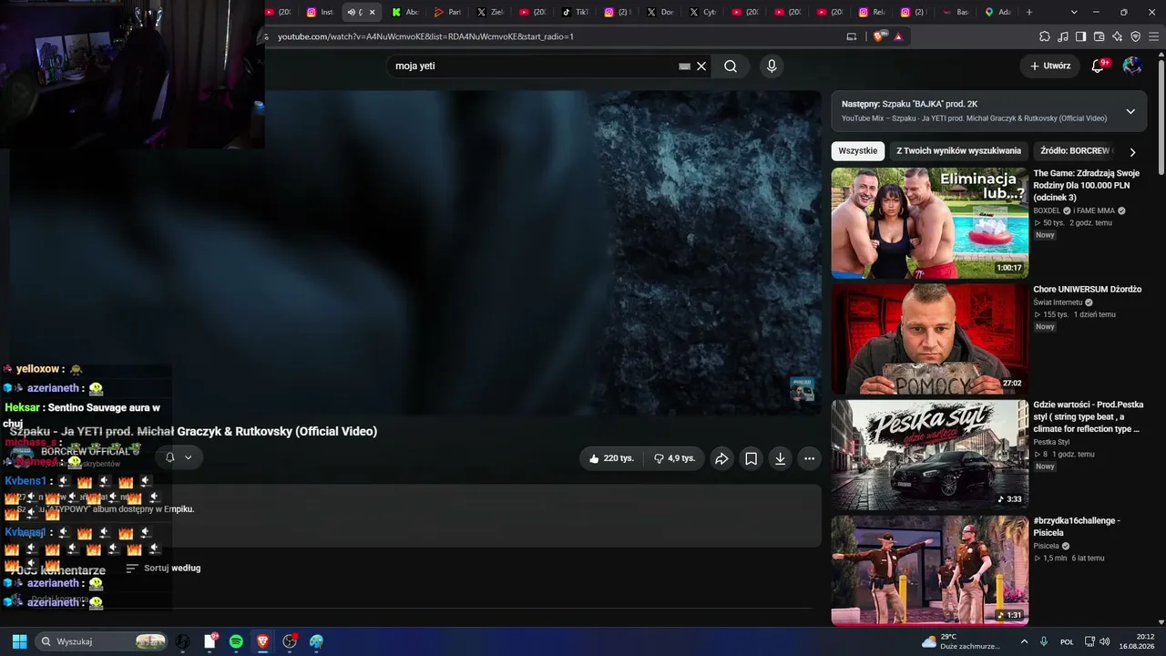Open Brave Leo AI sparkle icon
The height and width of the screenshot is (656, 1166).
(1117, 36)
